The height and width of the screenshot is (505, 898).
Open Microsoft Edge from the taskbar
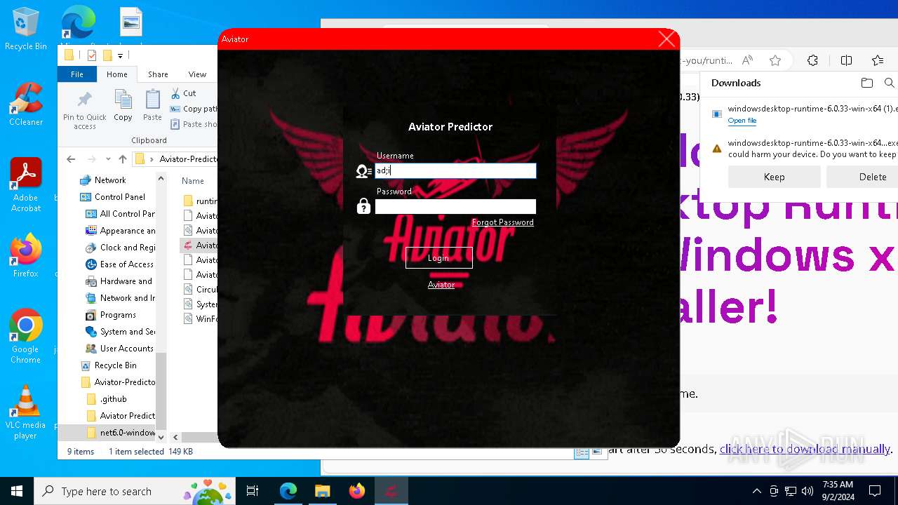point(288,491)
